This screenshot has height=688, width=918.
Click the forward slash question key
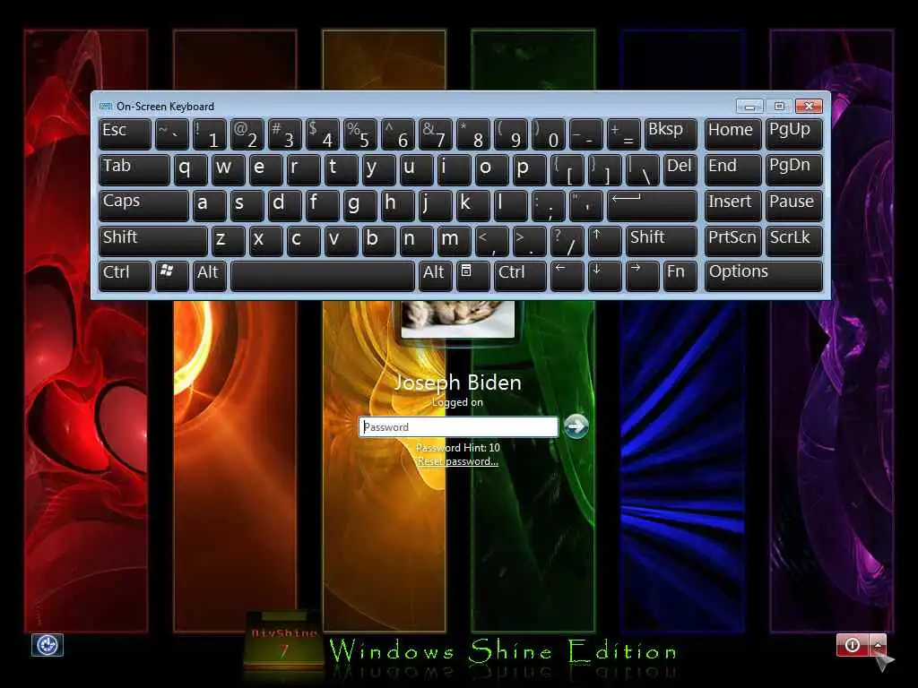click(567, 241)
